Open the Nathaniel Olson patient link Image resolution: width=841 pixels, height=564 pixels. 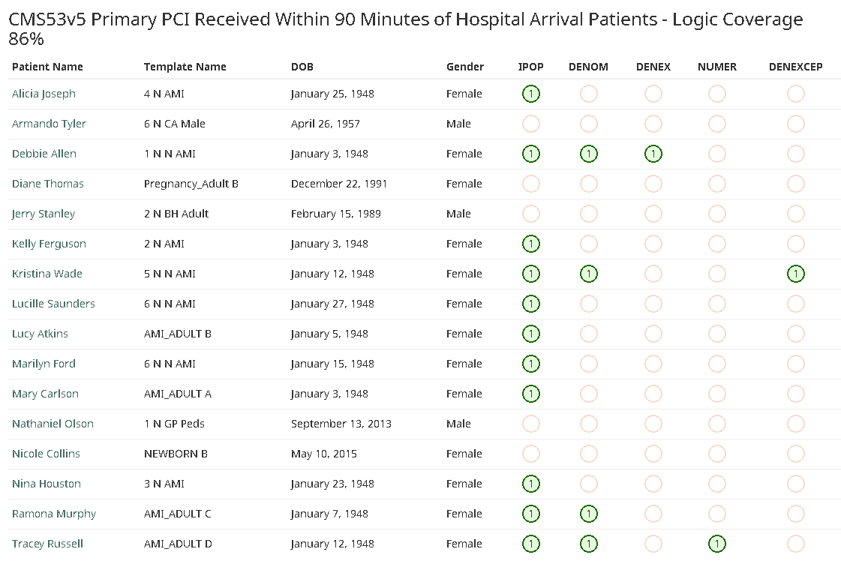coord(53,424)
